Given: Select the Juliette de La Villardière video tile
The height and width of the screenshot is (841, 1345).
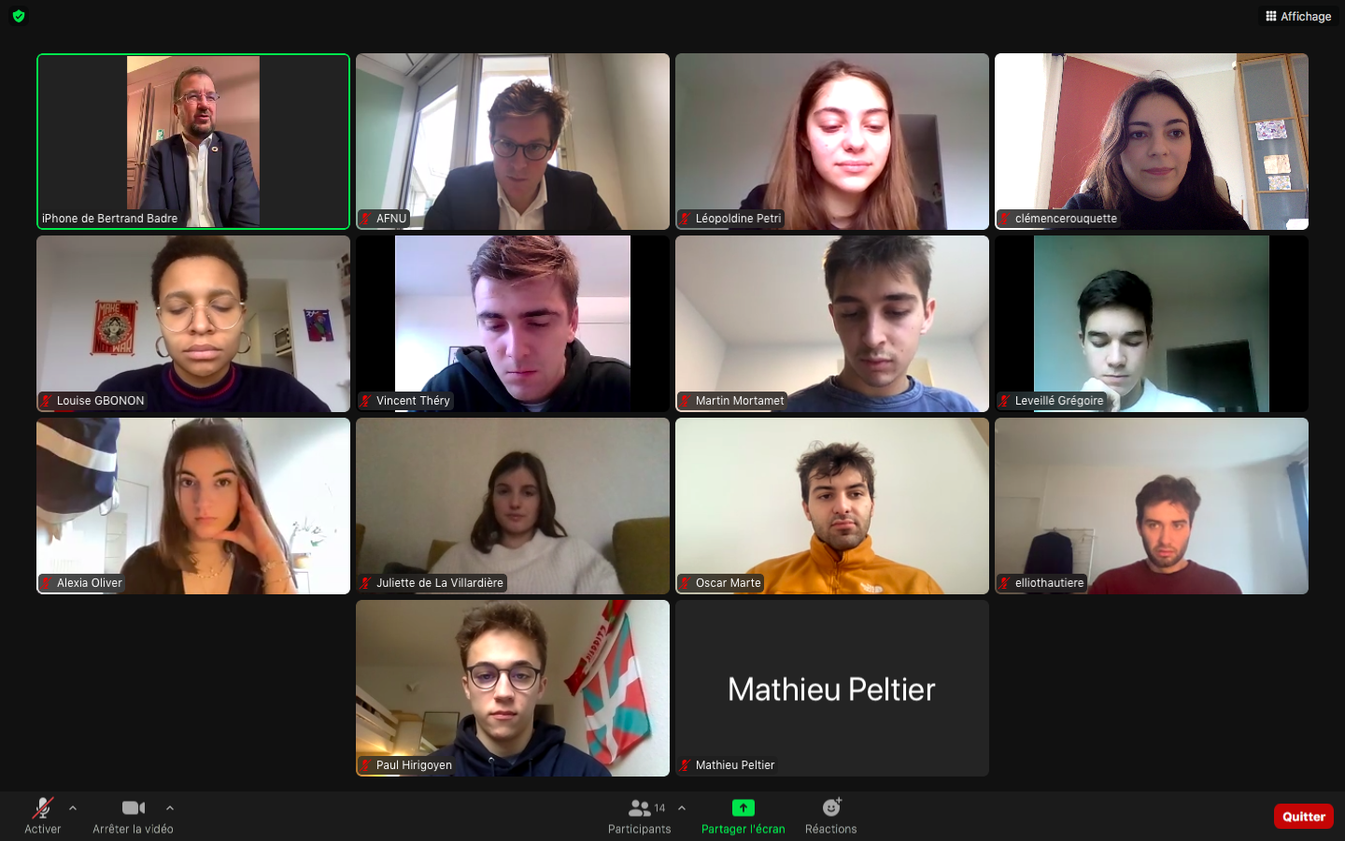Looking at the screenshot, I should click(x=513, y=506).
